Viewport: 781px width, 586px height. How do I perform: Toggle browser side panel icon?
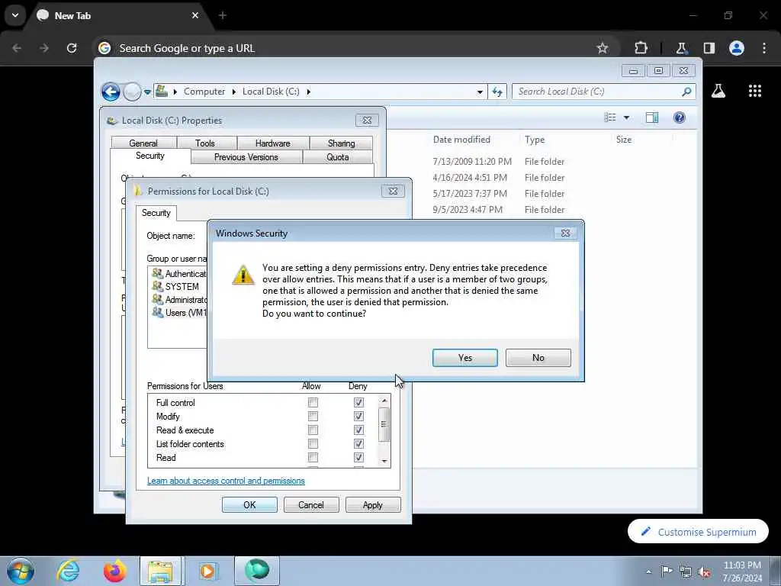coord(709,48)
